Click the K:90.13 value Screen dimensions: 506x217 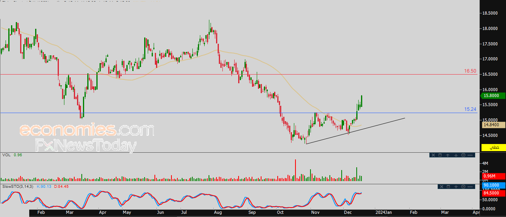[44, 187]
